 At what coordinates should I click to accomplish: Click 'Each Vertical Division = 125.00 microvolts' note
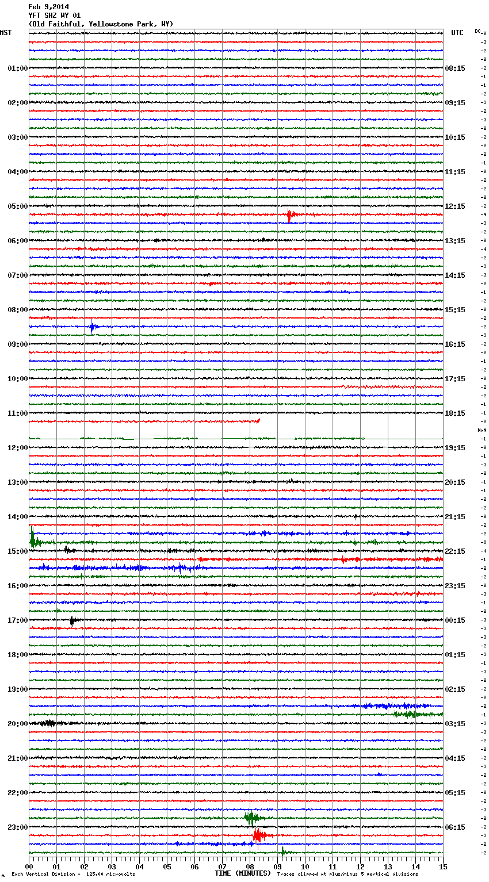coord(73,875)
